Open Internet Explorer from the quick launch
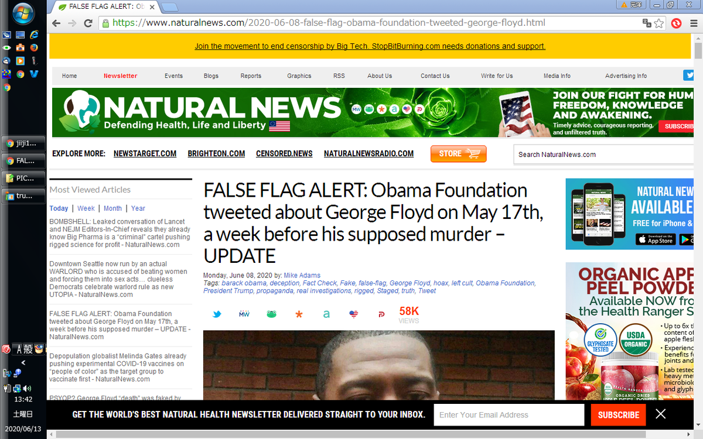 34,35
